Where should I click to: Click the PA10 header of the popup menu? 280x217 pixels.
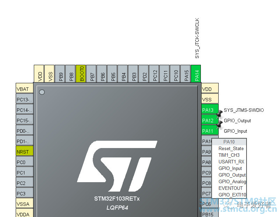point(229,142)
